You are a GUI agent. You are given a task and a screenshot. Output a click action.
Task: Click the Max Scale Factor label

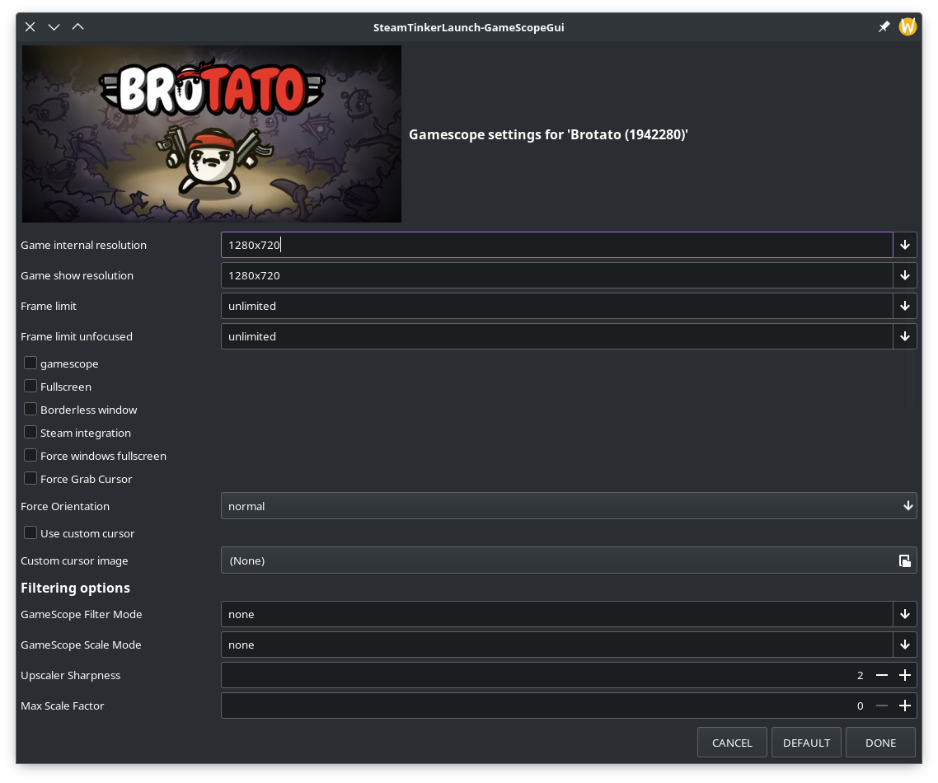click(x=62, y=706)
